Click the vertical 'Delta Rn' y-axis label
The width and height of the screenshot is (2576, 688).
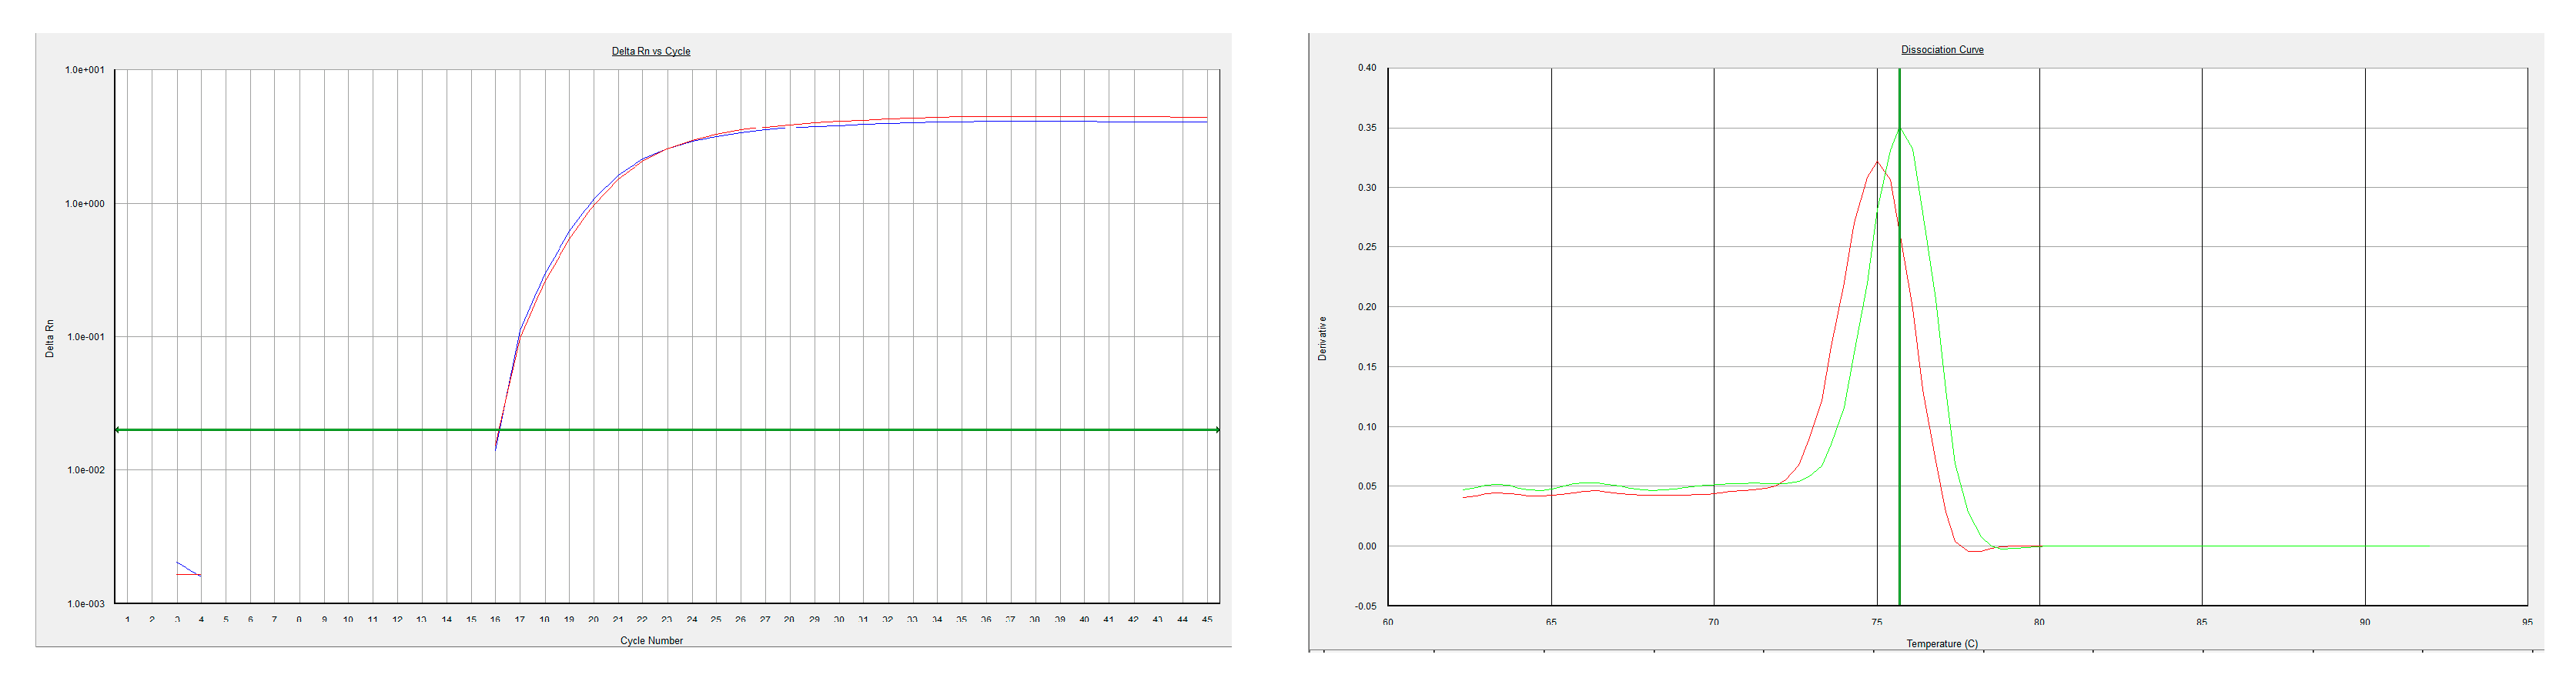[50, 339]
